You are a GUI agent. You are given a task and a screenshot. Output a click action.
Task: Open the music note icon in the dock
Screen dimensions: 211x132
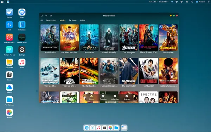(98, 128)
